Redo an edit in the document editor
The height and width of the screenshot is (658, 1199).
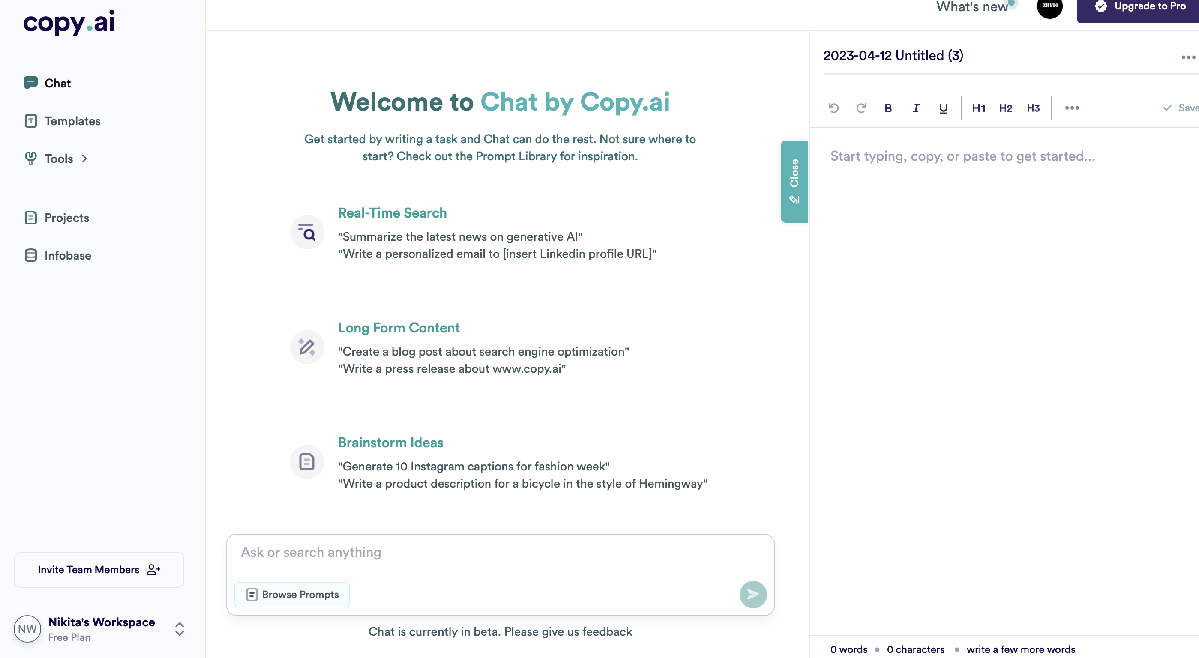tap(861, 108)
